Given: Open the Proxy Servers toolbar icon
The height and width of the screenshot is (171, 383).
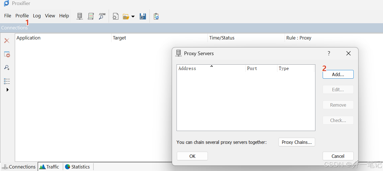Looking at the screenshot, I should [x=80, y=16].
